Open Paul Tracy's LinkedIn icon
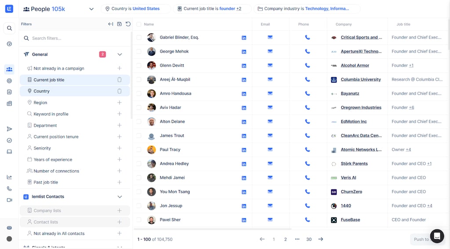This screenshot has height=249, width=450. coord(244,150)
